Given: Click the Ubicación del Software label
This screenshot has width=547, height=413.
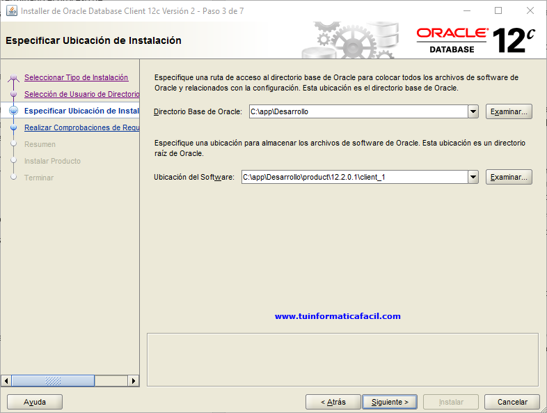Looking at the screenshot, I should [x=194, y=177].
